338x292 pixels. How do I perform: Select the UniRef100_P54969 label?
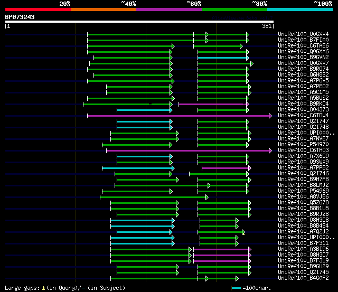coord(303,191)
